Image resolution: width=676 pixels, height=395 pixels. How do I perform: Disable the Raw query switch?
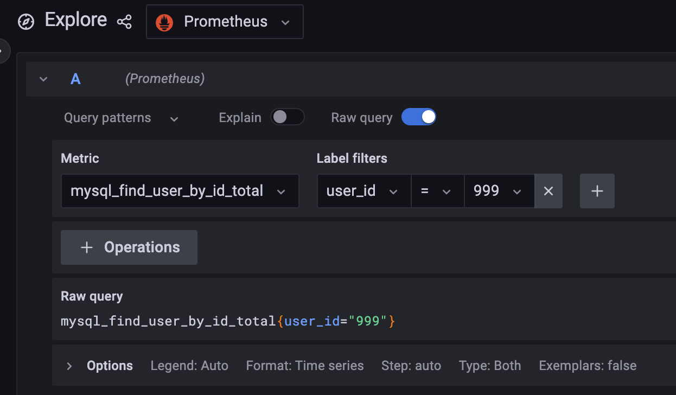tap(418, 117)
